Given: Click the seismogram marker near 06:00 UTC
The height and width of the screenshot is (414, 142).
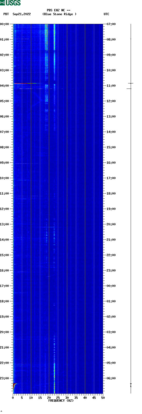Looking at the screenshot, I should click(131, 385).
